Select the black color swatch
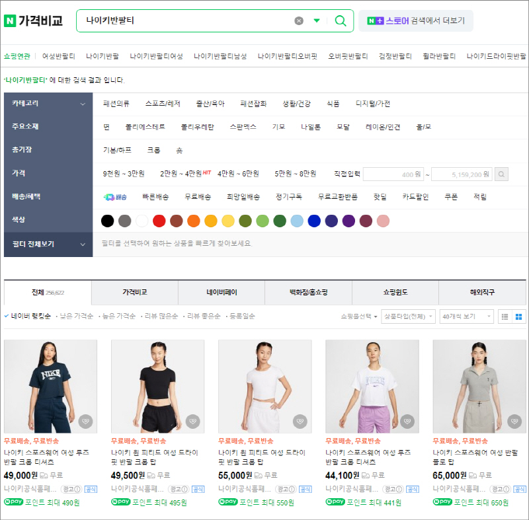Screen dimensions: 529x520 coord(107,221)
